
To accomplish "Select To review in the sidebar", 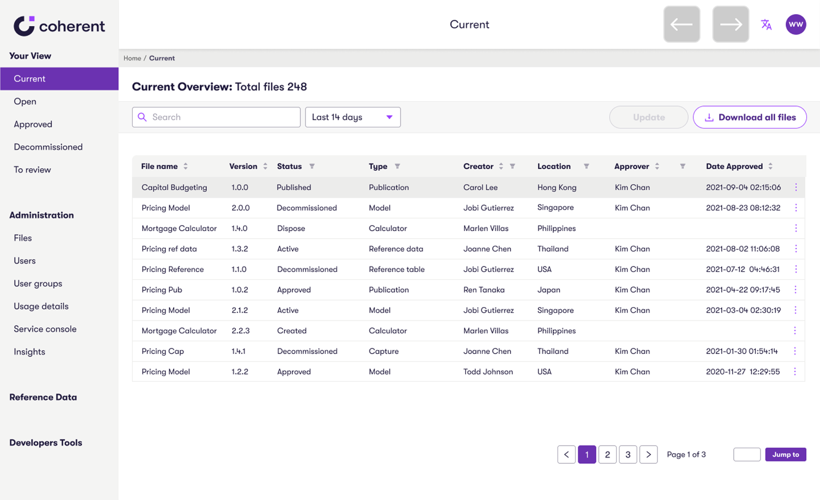I will pyautogui.click(x=32, y=170).
